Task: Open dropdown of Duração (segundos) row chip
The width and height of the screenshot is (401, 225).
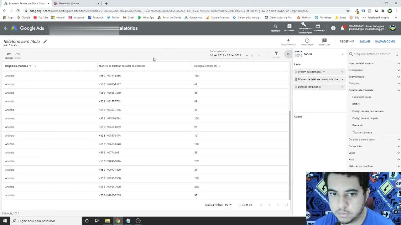Action: [342, 87]
